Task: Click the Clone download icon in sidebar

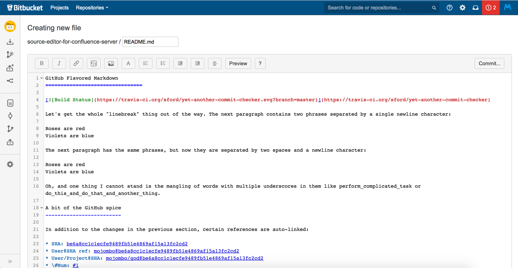Action: 10,42
